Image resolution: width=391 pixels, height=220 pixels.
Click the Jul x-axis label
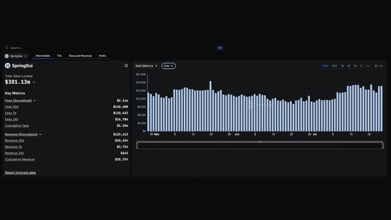315,134
